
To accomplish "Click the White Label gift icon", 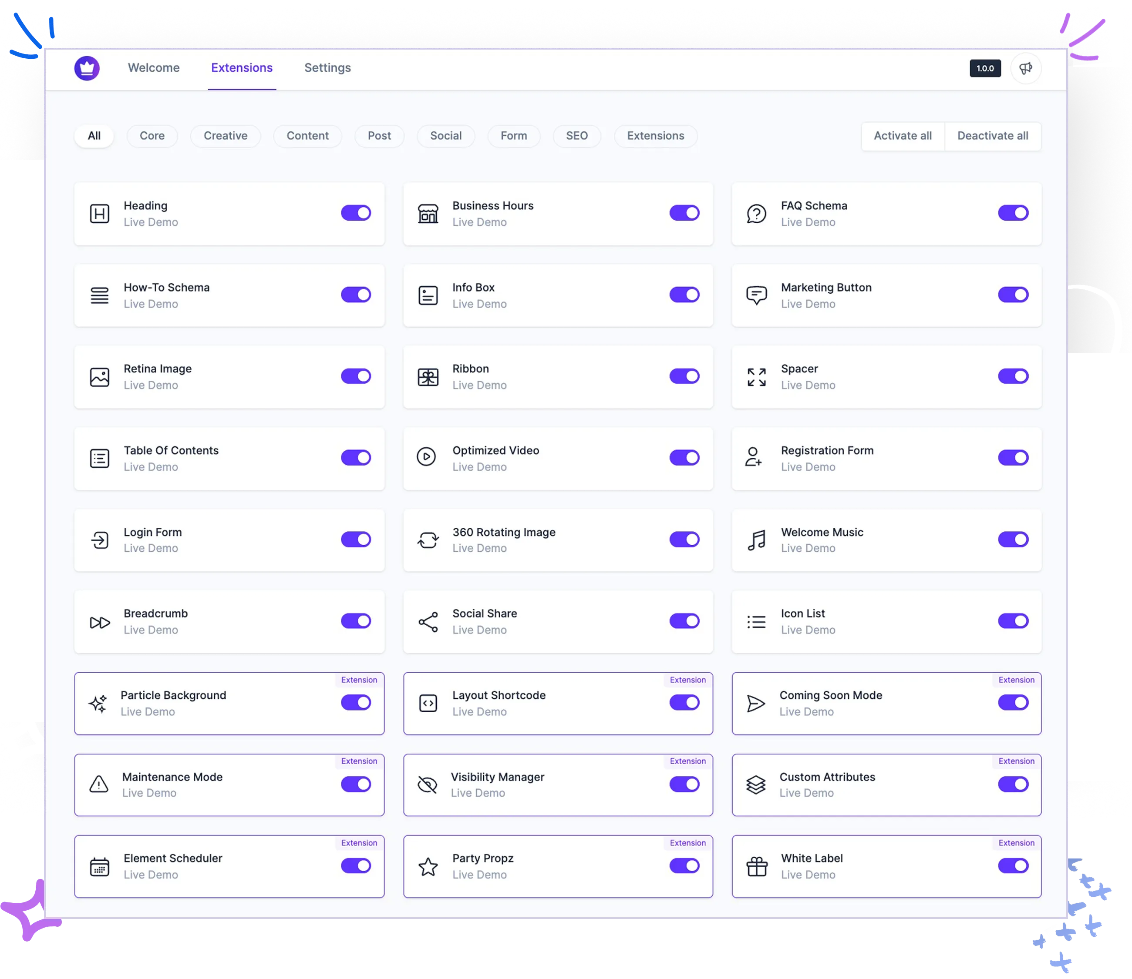I will 757,866.
